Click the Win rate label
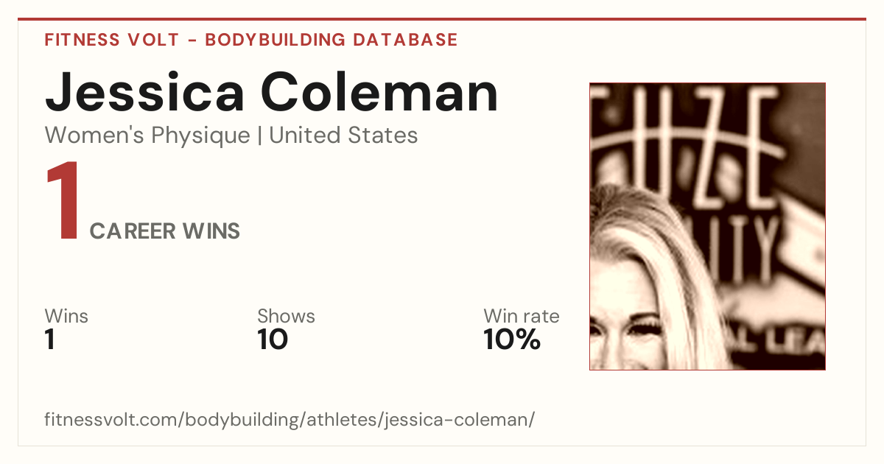Screen dimensions: 884x464 522,317
